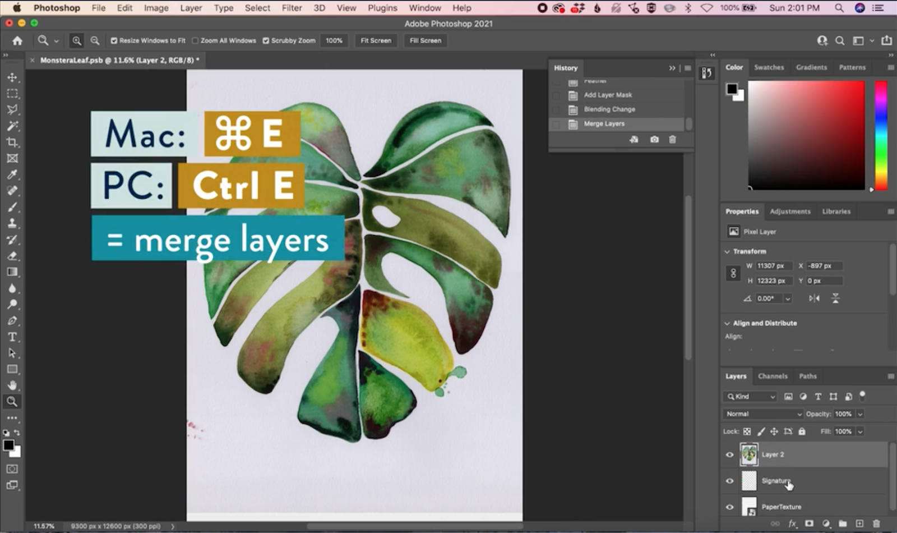Select the Move tool
The image size is (897, 533).
click(12, 77)
